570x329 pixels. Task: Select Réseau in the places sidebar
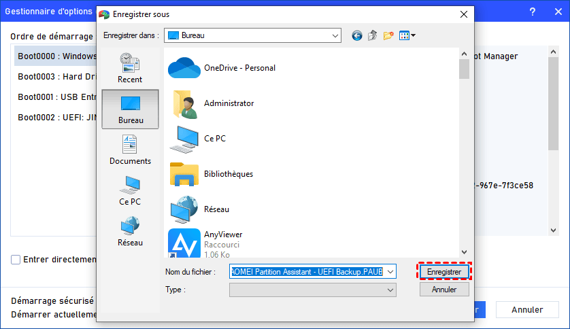(130, 231)
